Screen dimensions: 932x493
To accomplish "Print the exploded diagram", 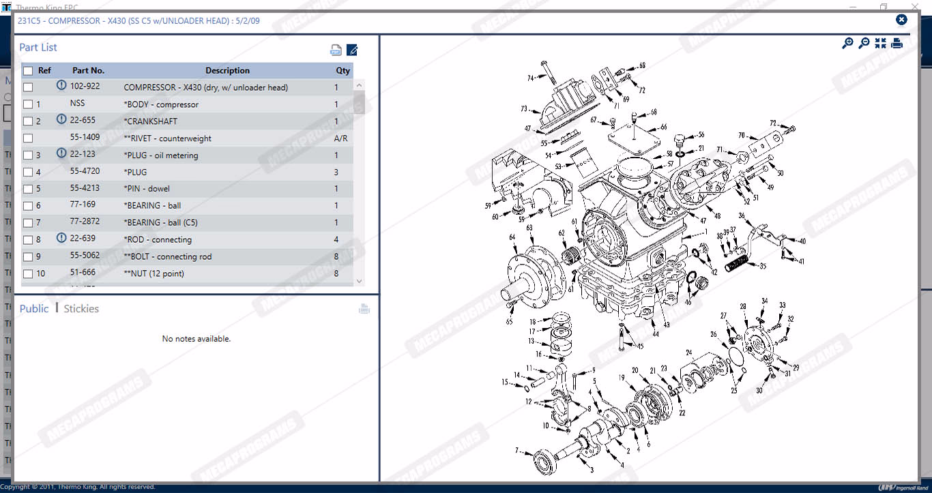I will [x=897, y=43].
